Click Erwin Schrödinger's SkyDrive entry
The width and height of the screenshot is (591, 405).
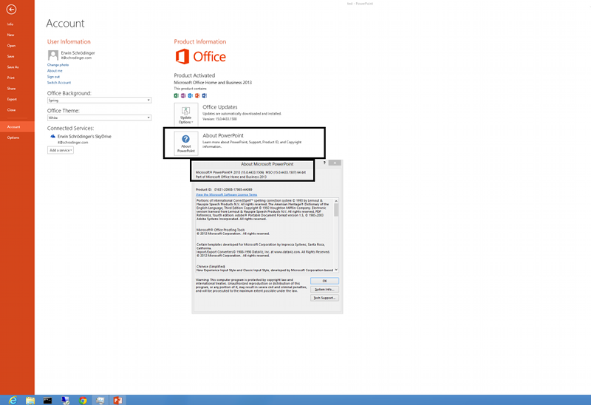pos(84,137)
